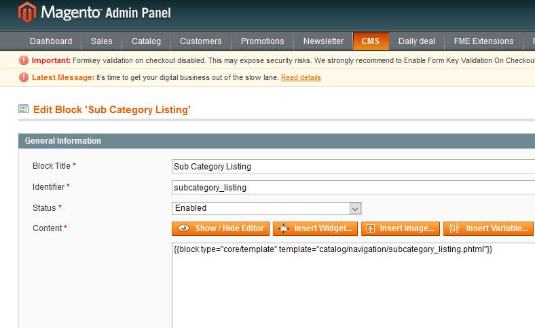Open the FME Extensions menu
Image resolution: width=535 pixels, height=328 pixels.
[483, 41]
